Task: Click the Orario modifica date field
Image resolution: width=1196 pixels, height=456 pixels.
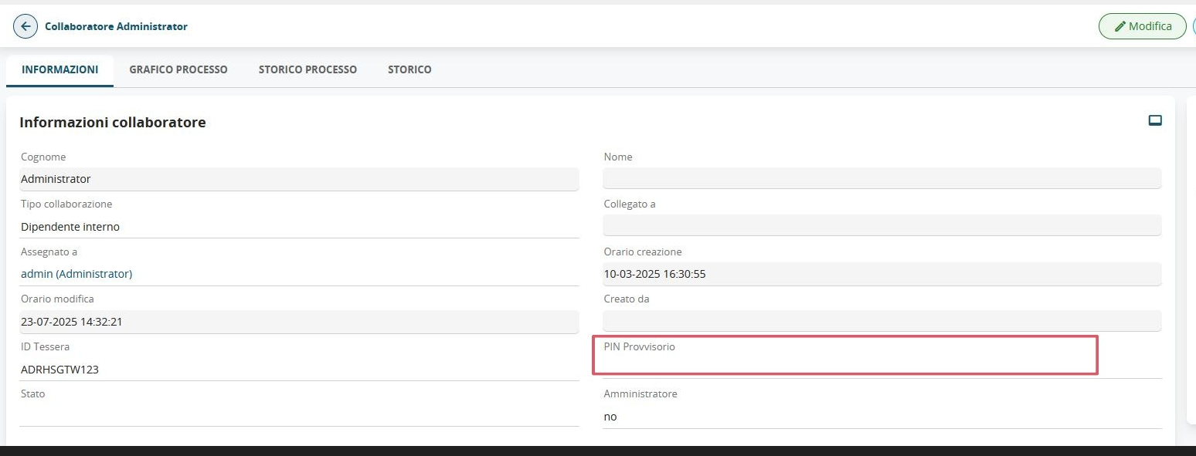Action: click(x=299, y=322)
